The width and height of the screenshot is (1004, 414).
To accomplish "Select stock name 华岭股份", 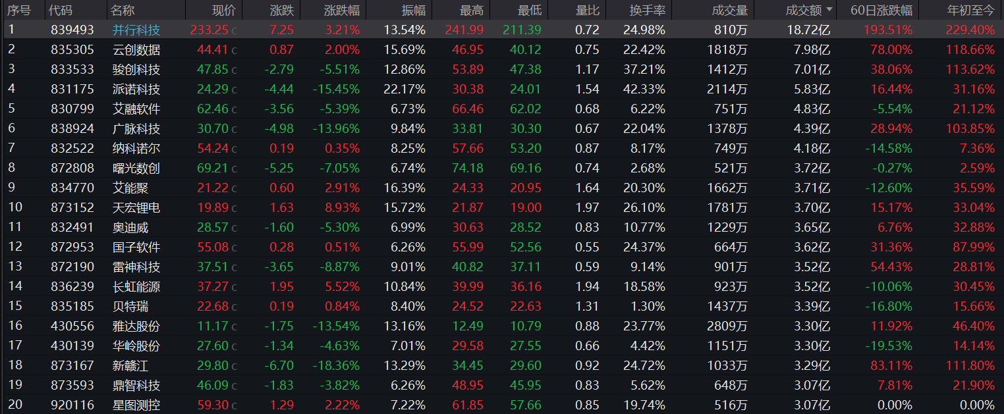I will 136,346.
